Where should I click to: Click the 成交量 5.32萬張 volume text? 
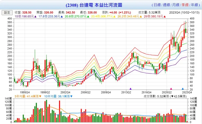point(149,13)
